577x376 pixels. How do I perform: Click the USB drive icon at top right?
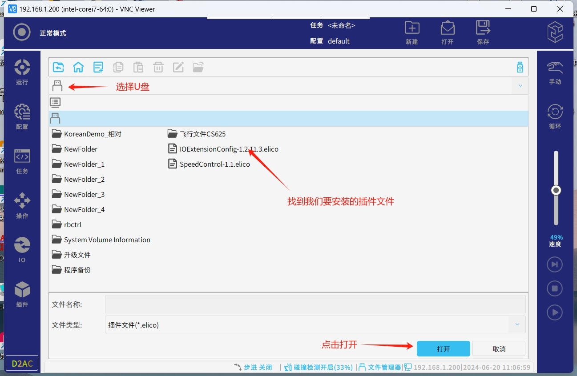(x=520, y=67)
